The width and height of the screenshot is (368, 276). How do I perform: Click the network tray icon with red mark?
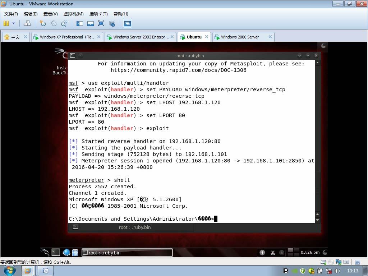(329, 271)
